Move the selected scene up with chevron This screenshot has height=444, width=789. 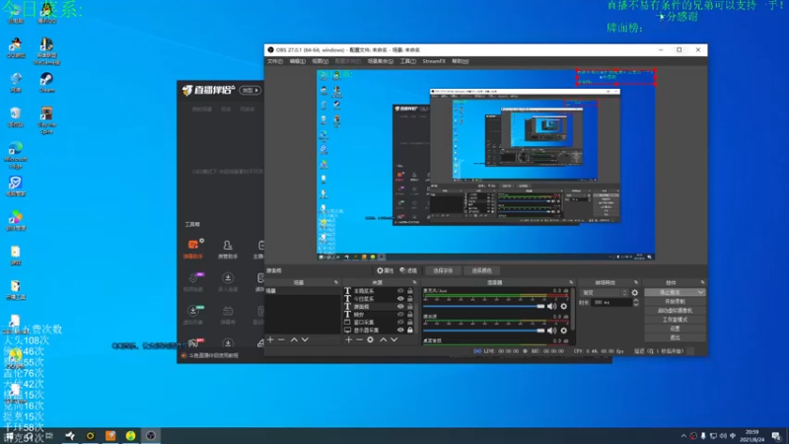coord(294,339)
